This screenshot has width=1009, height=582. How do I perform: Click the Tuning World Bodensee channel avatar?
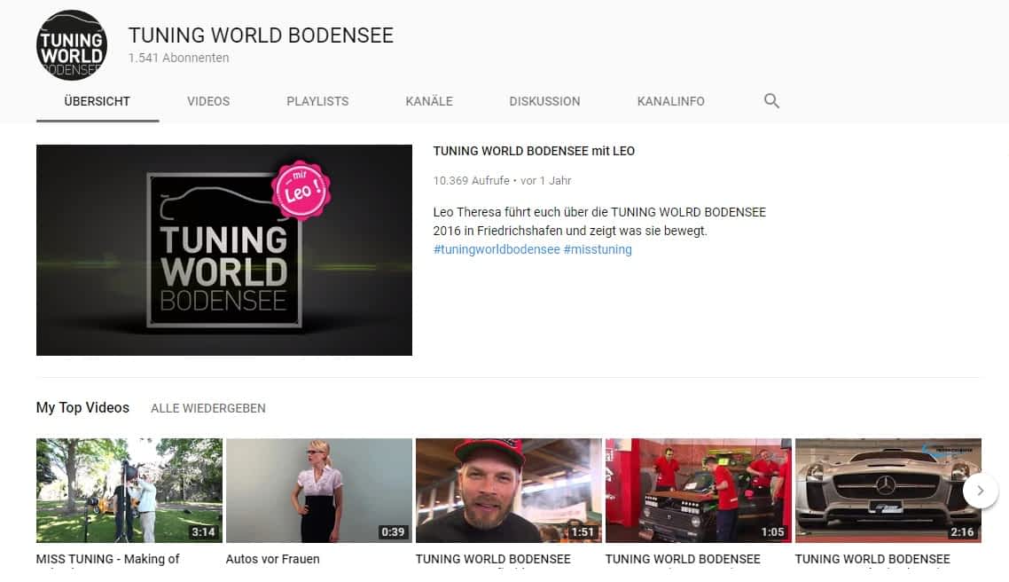tap(72, 45)
